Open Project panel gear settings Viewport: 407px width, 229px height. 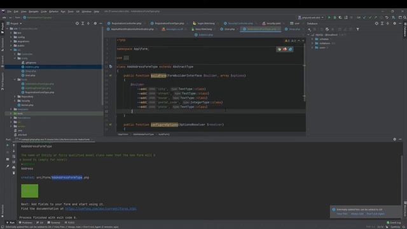click(95, 24)
